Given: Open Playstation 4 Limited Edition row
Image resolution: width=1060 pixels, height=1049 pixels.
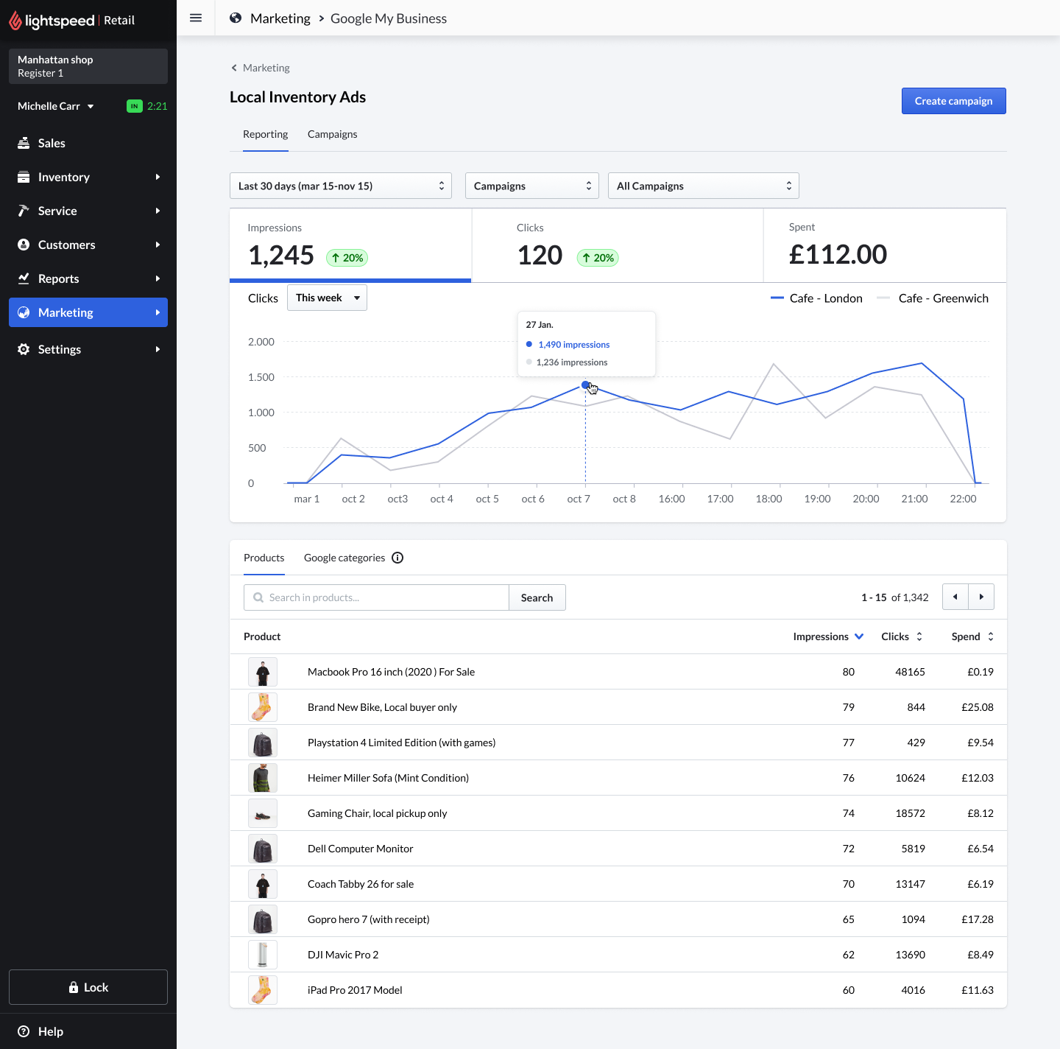Looking at the screenshot, I should (x=618, y=743).
